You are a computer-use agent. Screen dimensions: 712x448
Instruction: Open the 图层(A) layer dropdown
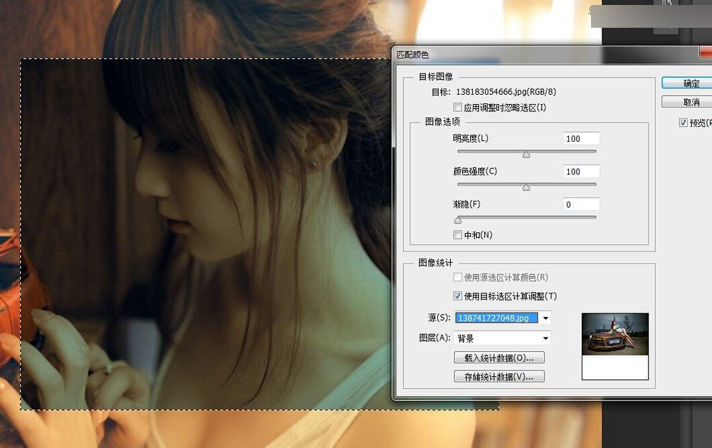pyautogui.click(x=502, y=338)
